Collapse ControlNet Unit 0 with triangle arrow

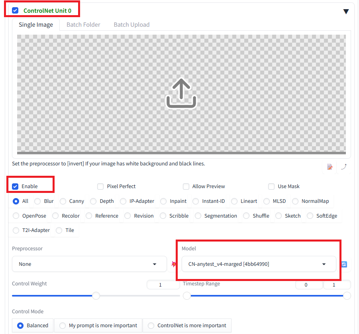coord(346,12)
